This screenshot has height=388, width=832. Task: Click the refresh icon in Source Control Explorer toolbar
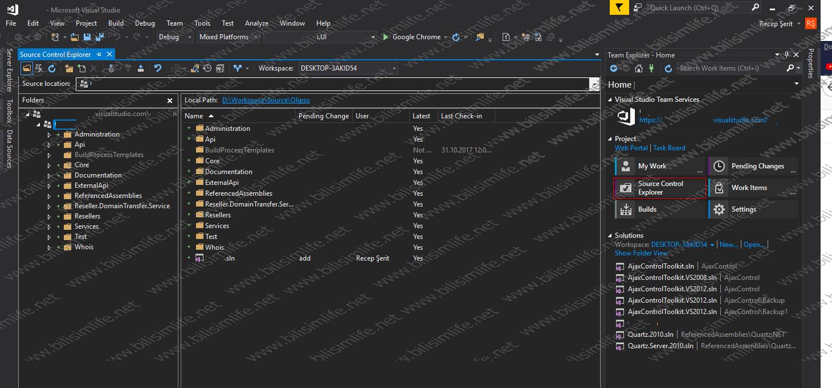point(52,68)
